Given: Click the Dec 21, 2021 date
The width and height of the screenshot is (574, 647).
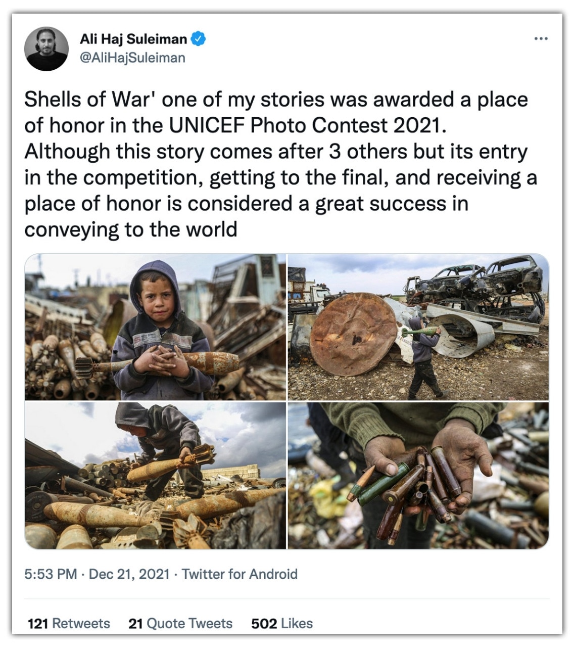Looking at the screenshot, I should (x=129, y=574).
